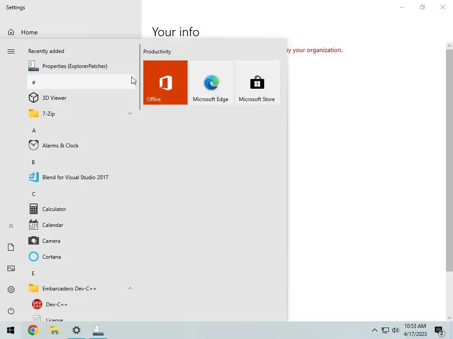453x339 pixels.
Task: Show hidden tray icons chevron
Action: (x=374, y=330)
